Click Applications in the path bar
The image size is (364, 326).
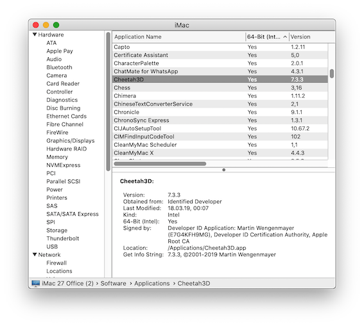pos(152,283)
